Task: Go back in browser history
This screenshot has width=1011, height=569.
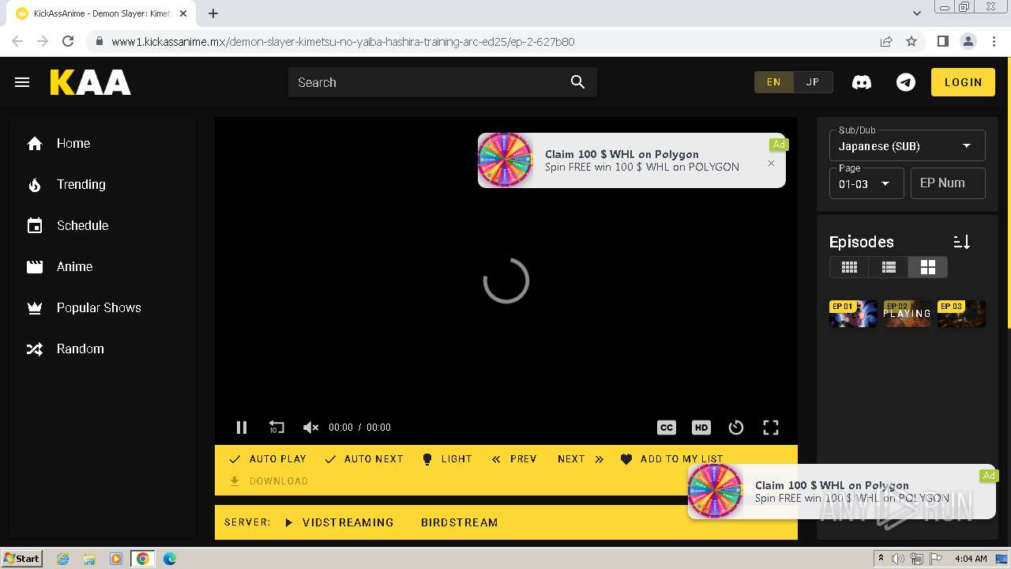Action: pos(17,41)
